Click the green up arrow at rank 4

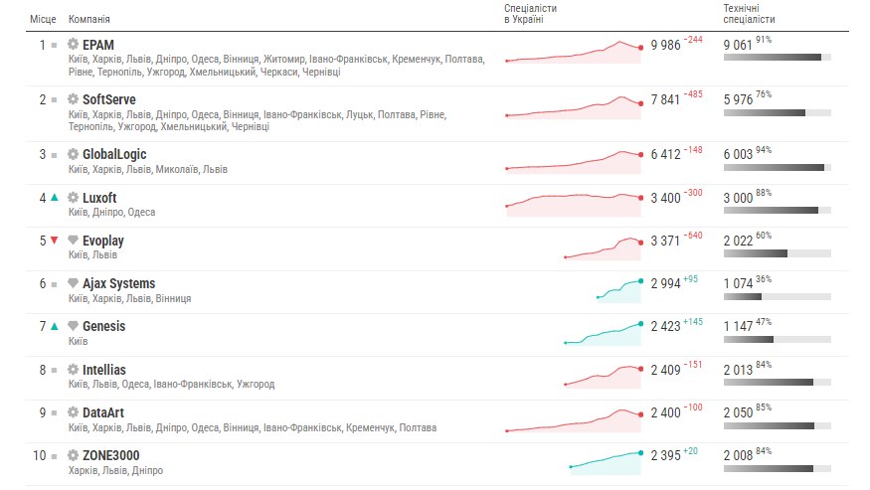[x=55, y=197]
